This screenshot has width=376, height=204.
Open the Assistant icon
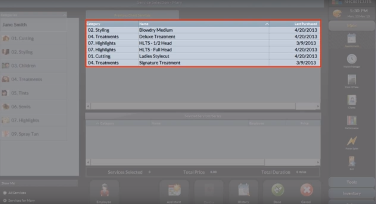coord(174,190)
